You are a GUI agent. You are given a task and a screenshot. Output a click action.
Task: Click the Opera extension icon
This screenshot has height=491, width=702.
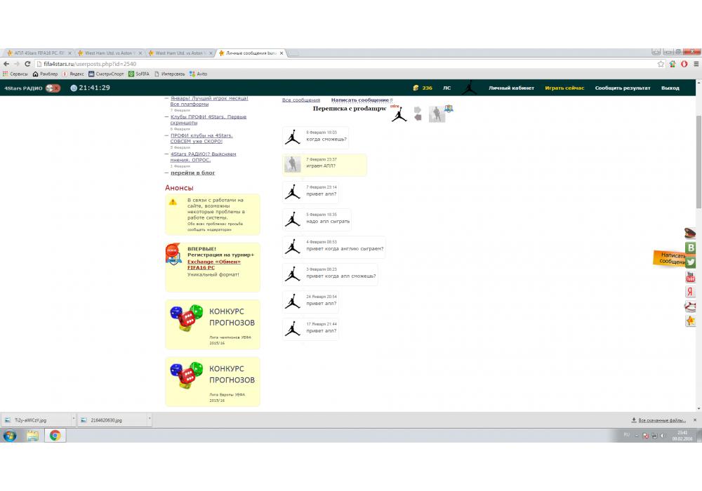click(683, 64)
